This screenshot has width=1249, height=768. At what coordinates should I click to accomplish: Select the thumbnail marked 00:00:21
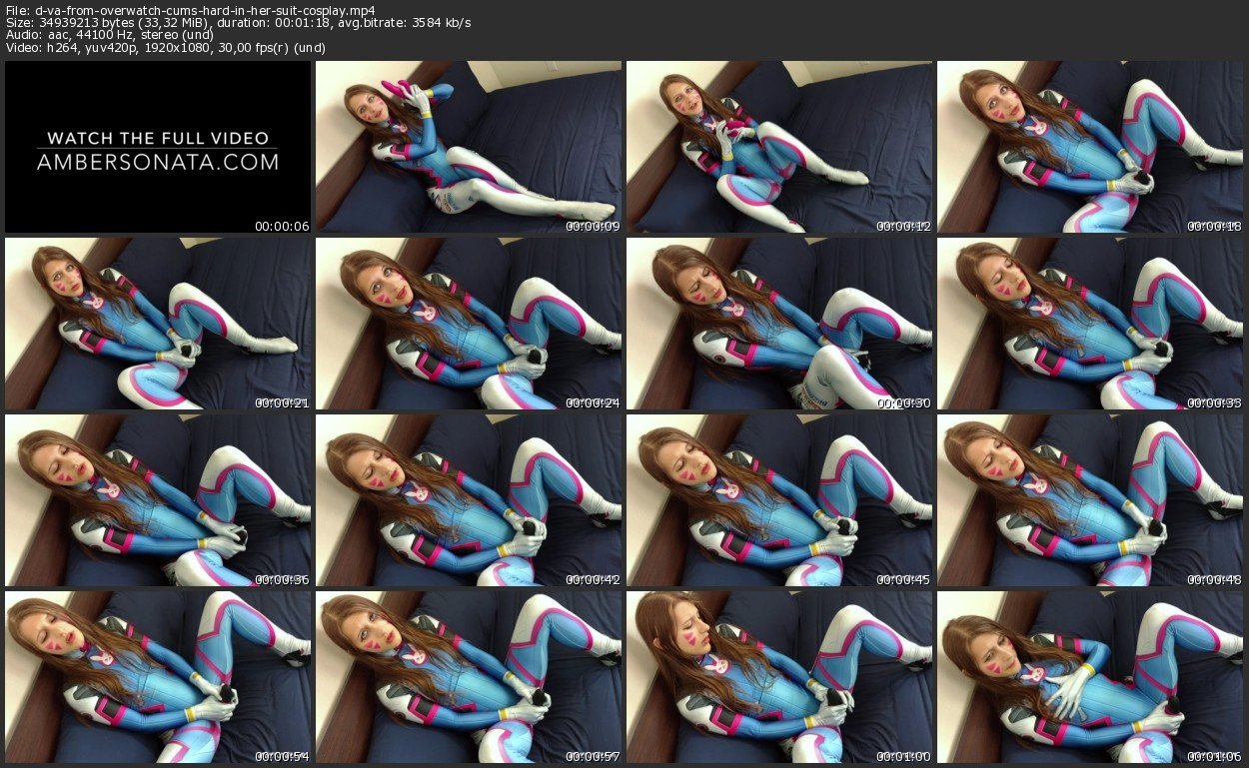pyautogui.click(x=158, y=324)
